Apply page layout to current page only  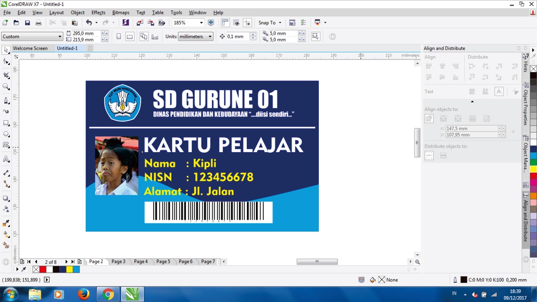coord(155,37)
